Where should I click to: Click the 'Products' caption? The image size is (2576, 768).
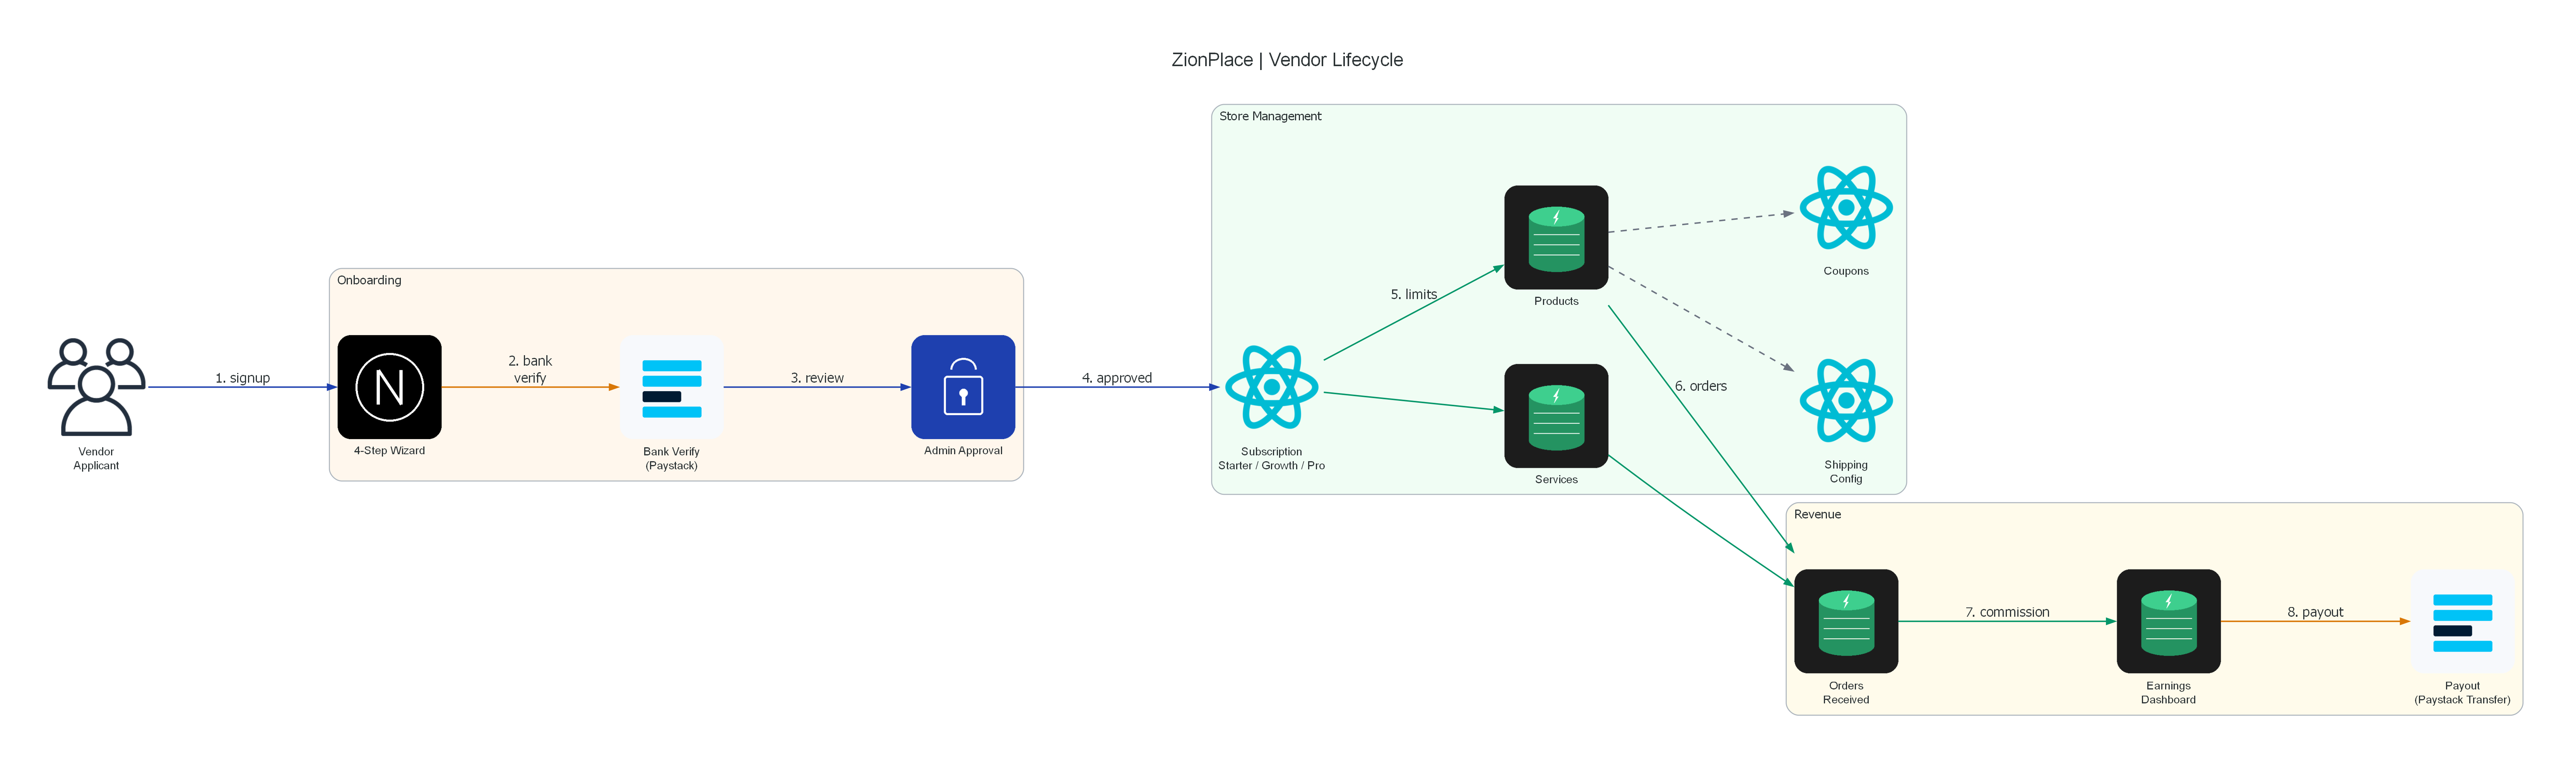pos(1556,301)
